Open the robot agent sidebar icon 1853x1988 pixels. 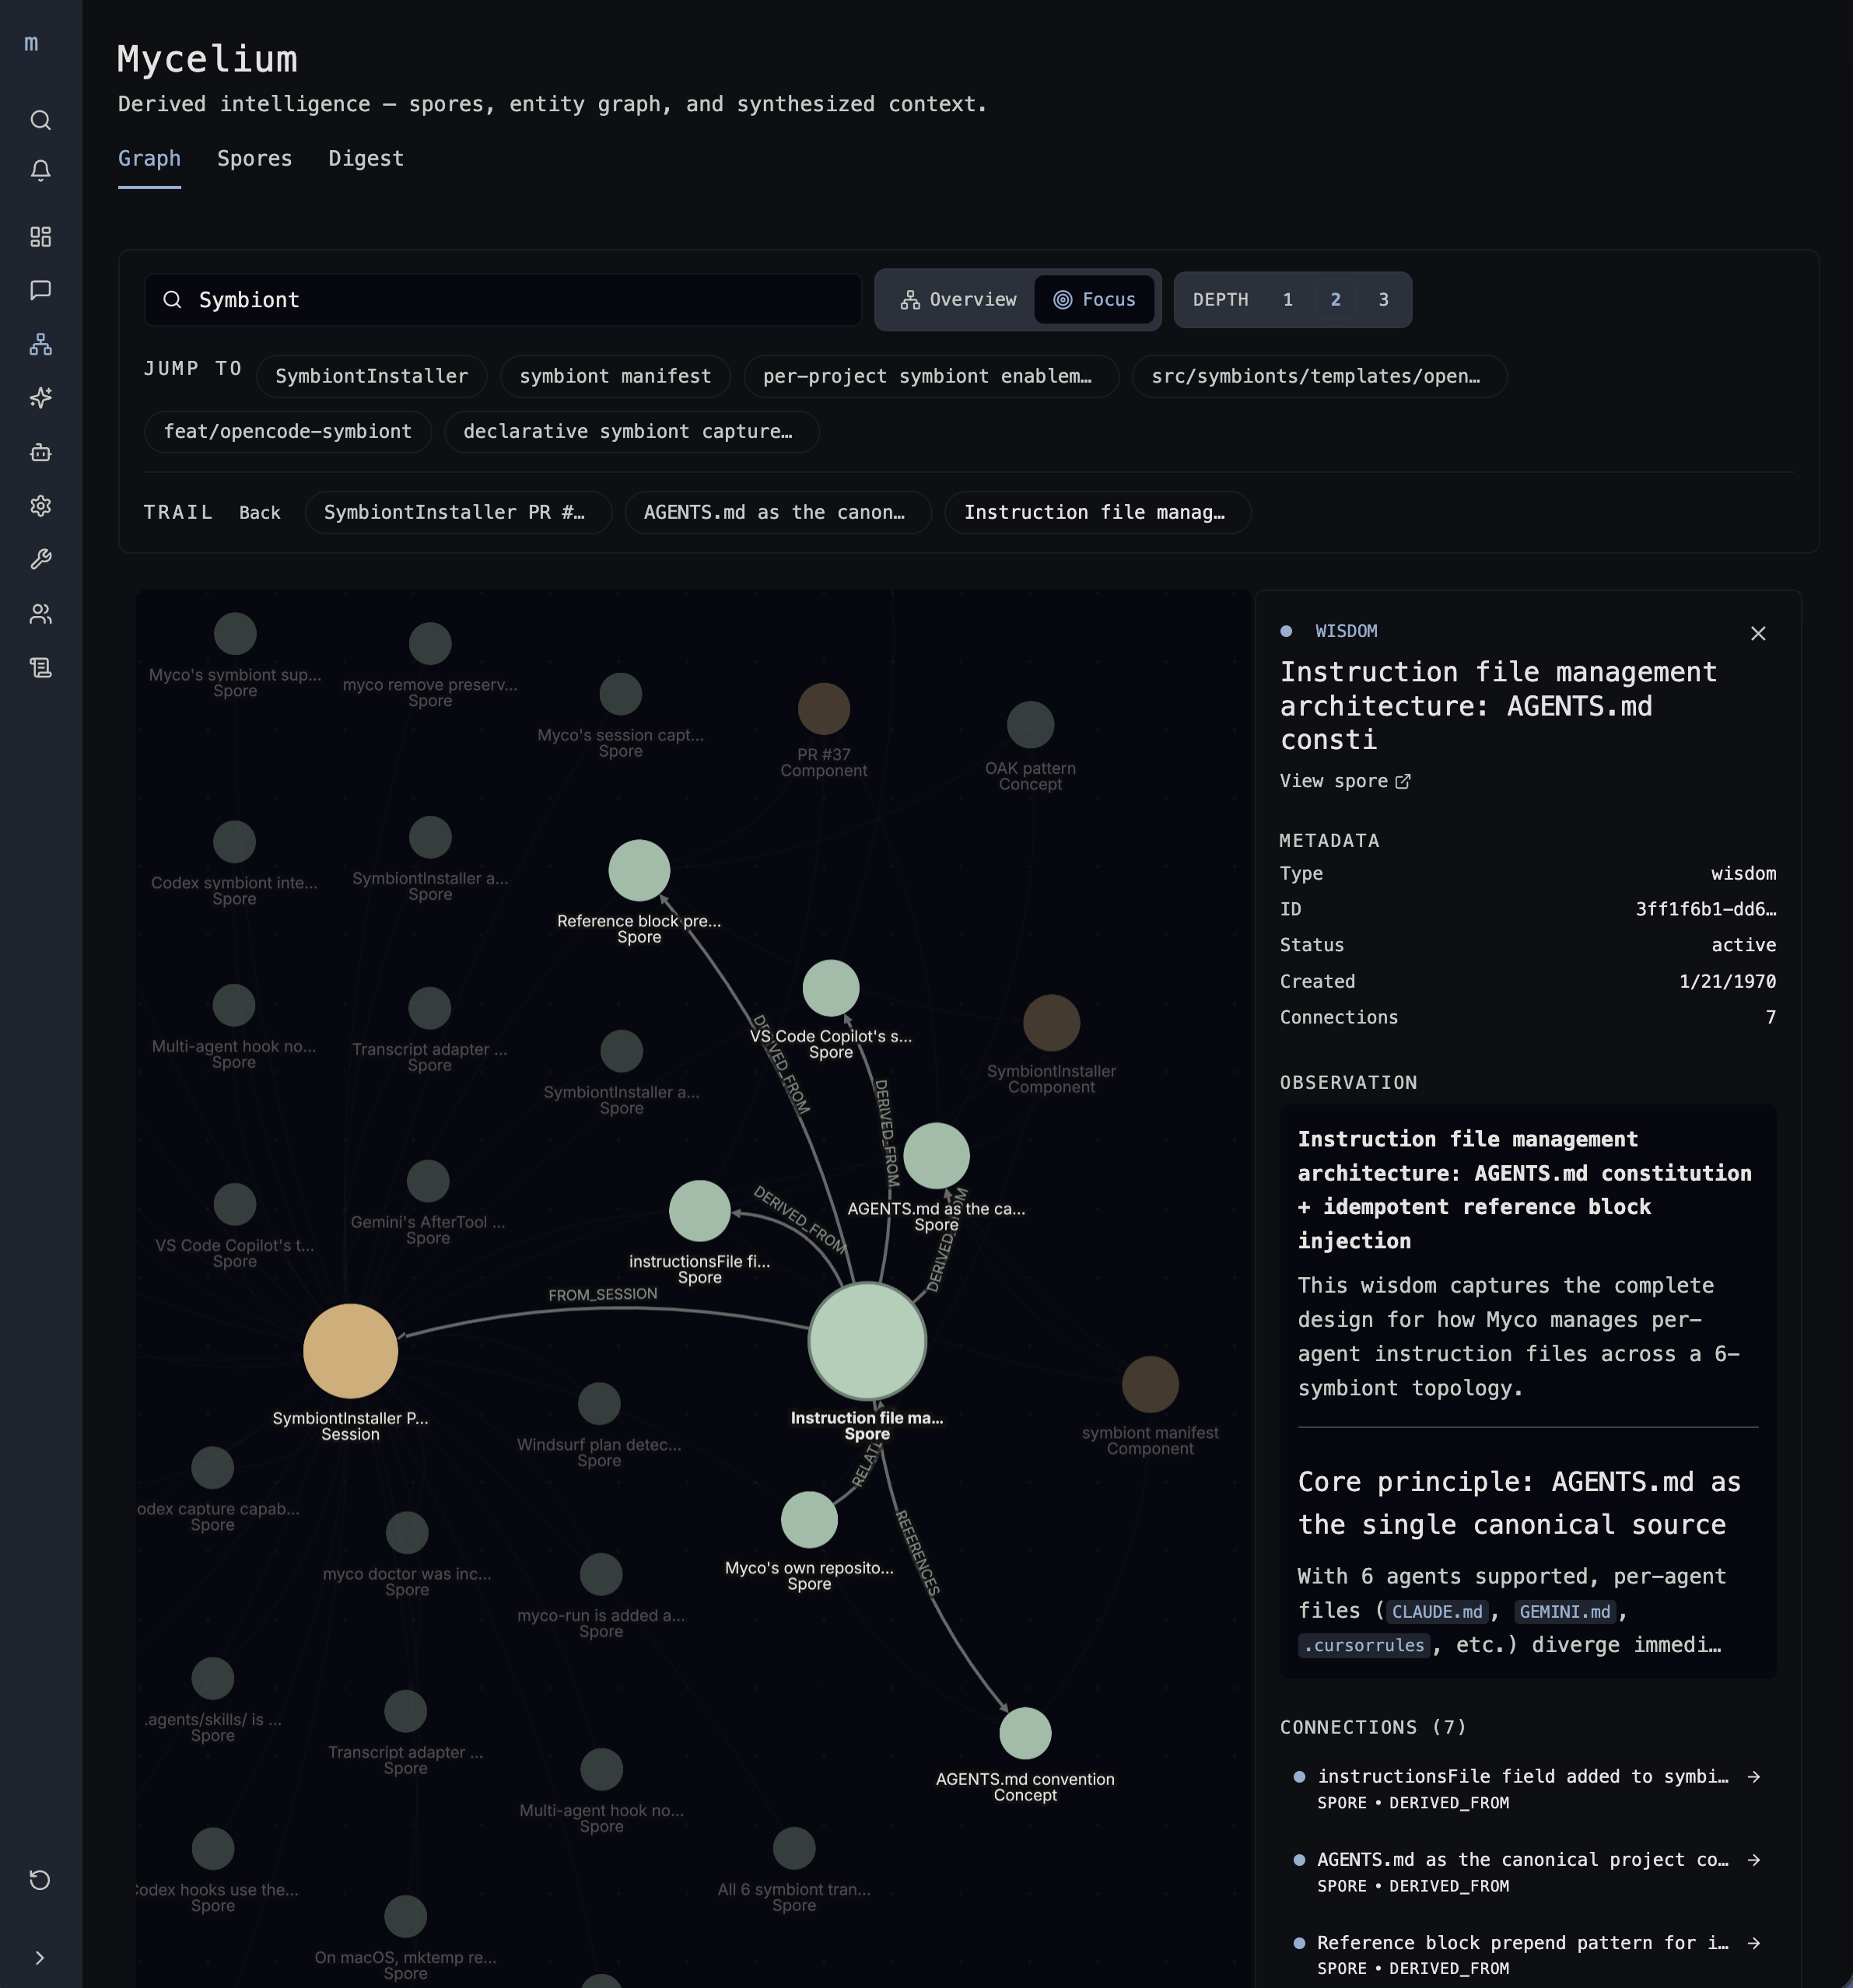pyautogui.click(x=40, y=452)
